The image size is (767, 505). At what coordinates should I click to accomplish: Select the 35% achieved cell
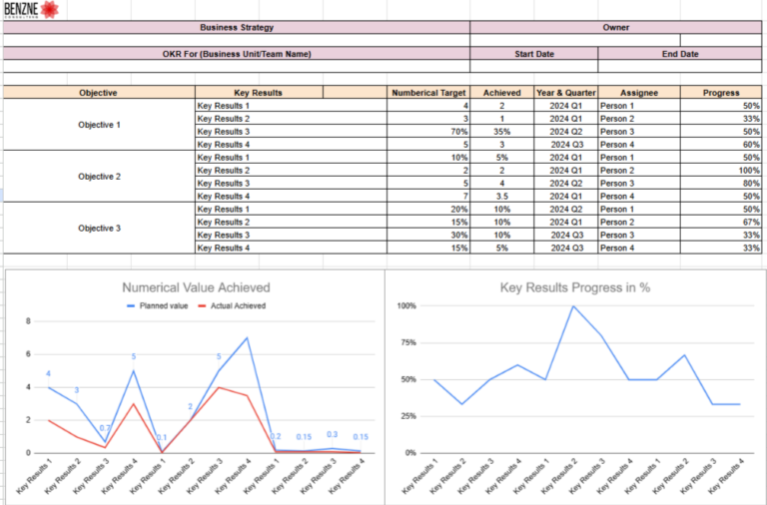tap(502, 132)
